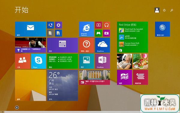Open the Desktop tile
The width and height of the screenshot is (180, 113).
(x=30, y=86)
